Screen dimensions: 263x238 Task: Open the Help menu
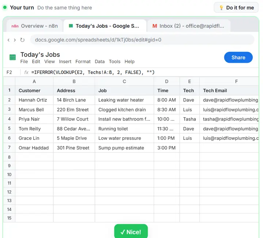(129, 62)
